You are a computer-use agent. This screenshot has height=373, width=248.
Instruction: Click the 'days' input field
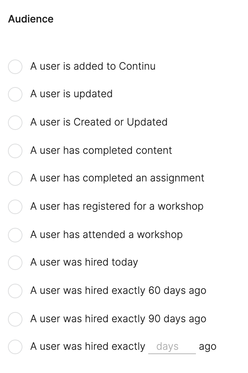[171, 347]
